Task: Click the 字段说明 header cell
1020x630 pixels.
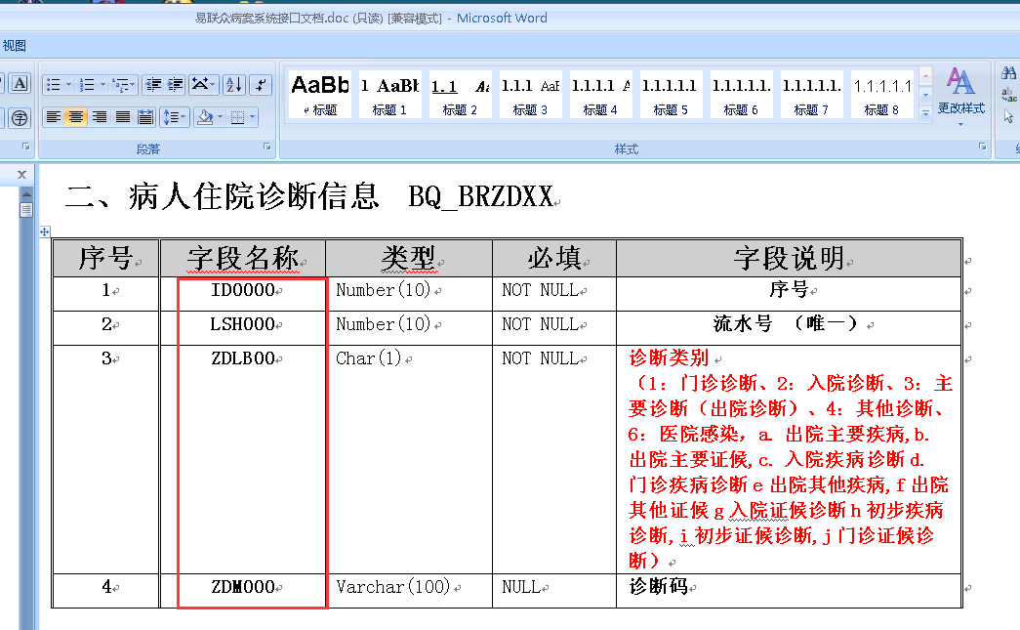Action: coord(789,259)
